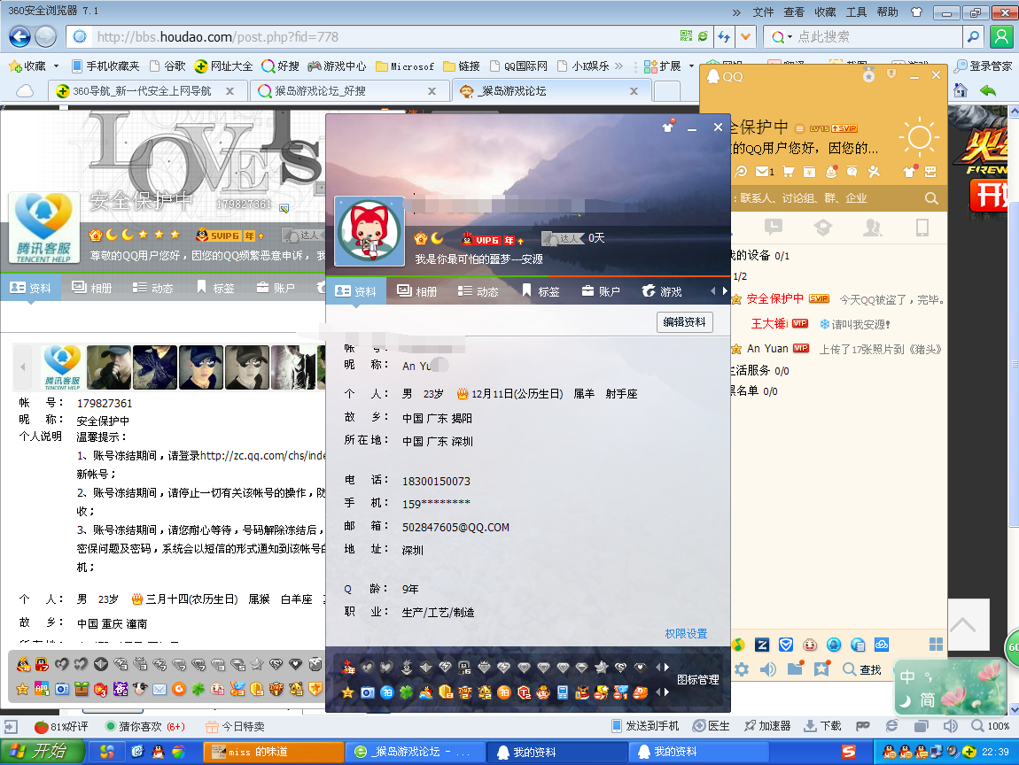The width and height of the screenshot is (1019, 765).
Task: Toggle half-moon width mode on IME bar
Action: click(x=906, y=700)
